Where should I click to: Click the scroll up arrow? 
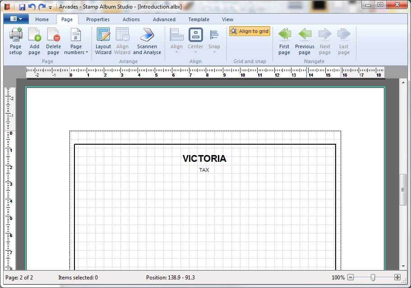403,83
